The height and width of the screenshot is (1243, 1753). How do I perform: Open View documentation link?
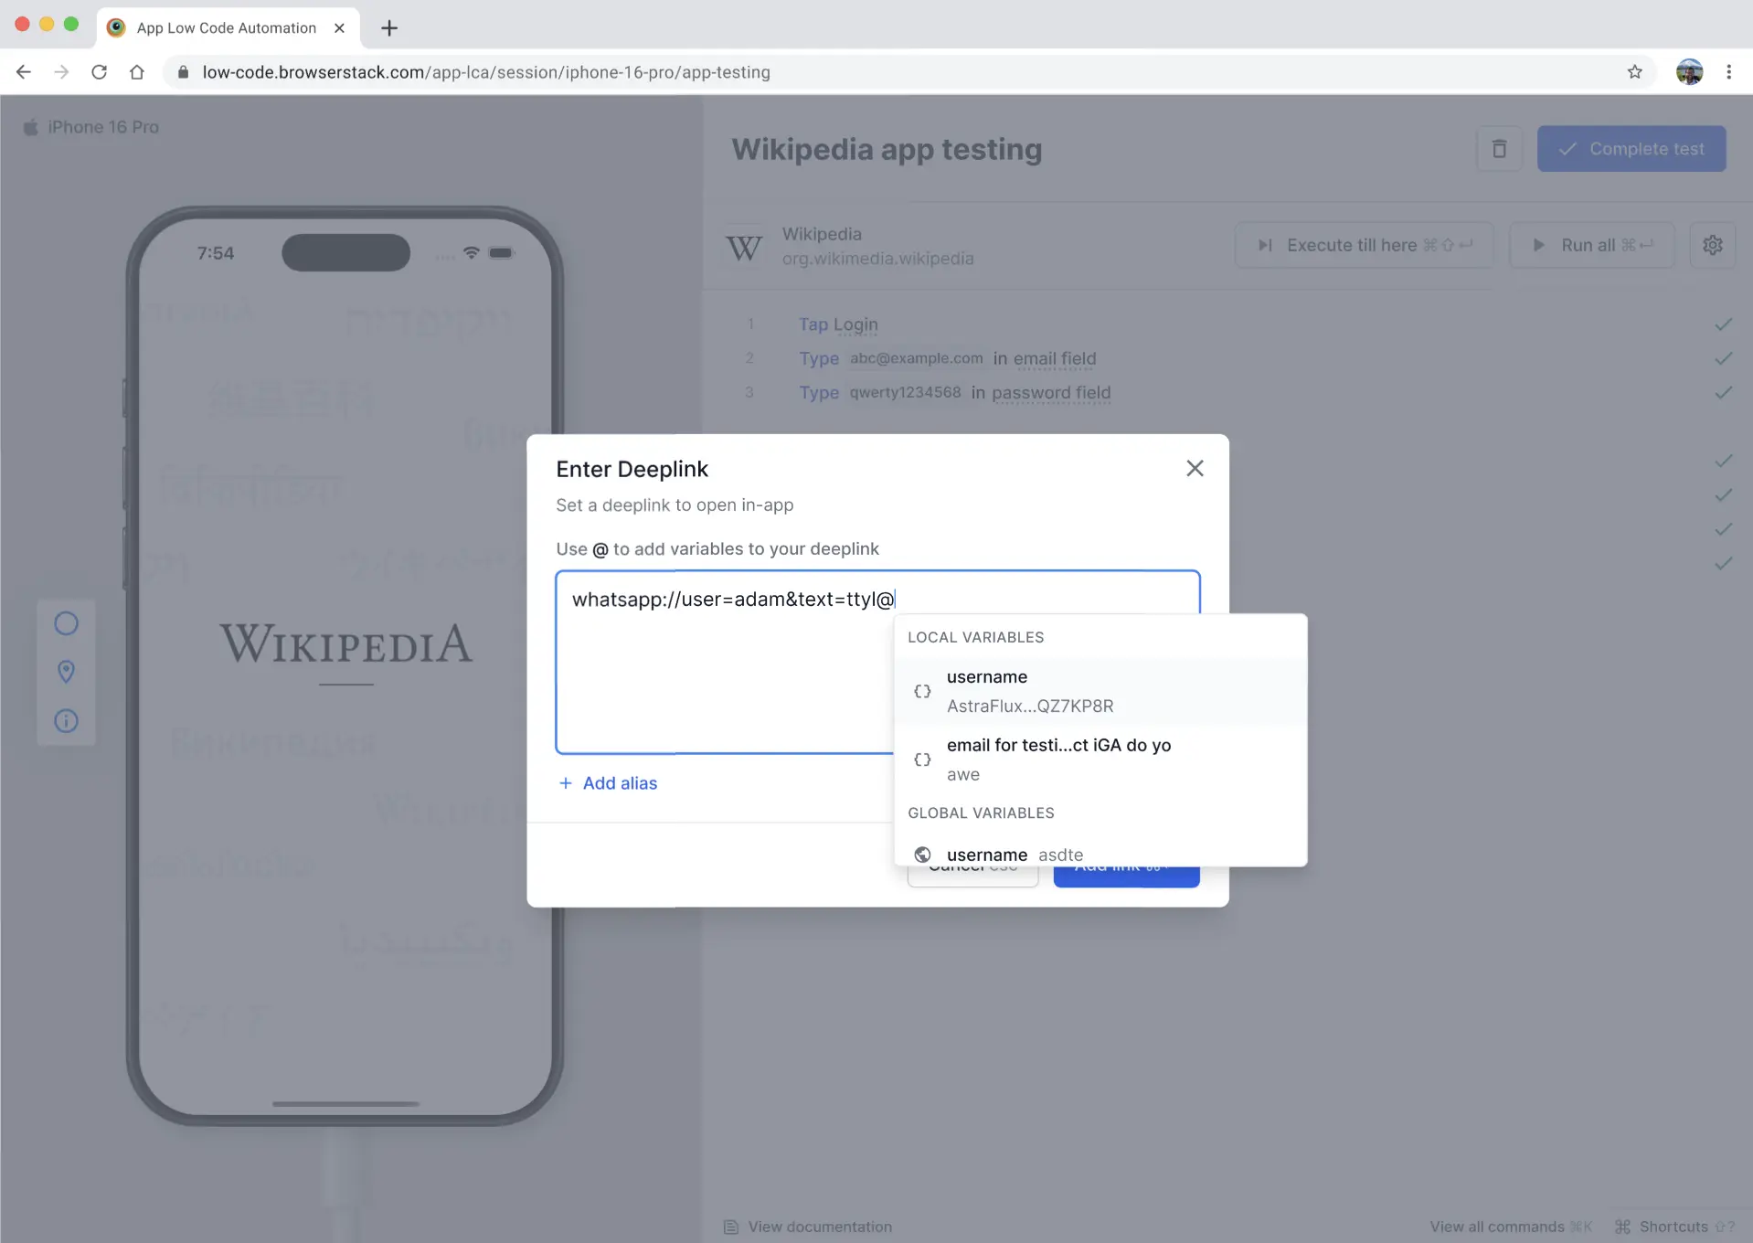pyautogui.click(x=808, y=1227)
